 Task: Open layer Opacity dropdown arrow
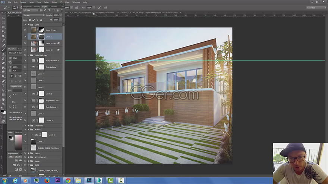(61, 15)
